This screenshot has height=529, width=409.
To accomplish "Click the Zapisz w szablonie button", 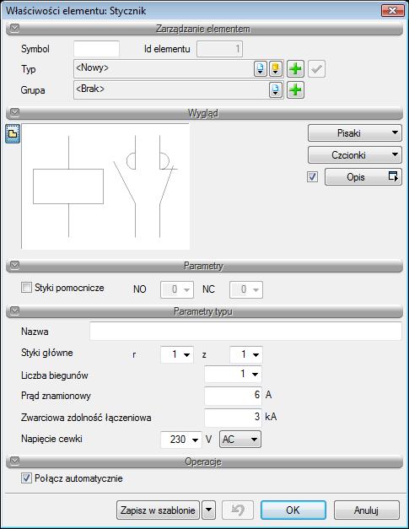I will [x=158, y=510].
